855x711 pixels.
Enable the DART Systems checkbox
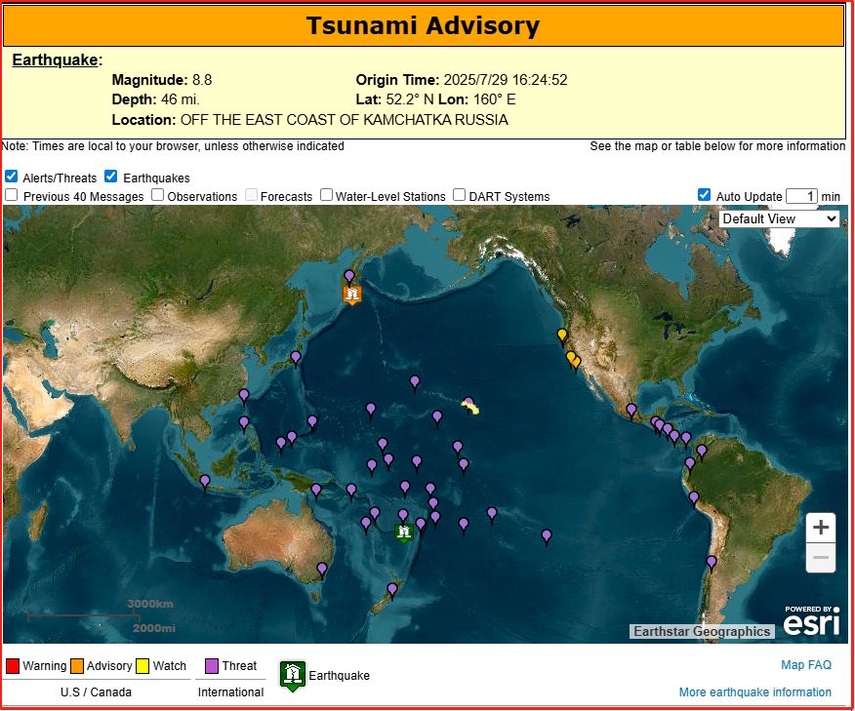460,195
